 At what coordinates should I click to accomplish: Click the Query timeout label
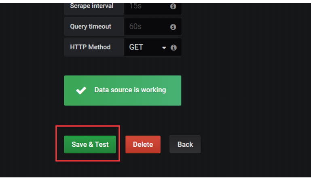[91, 27]
